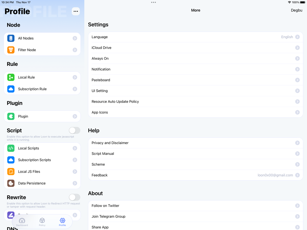
Task: Open Follow on Twitter
Action: coord(196,205)
